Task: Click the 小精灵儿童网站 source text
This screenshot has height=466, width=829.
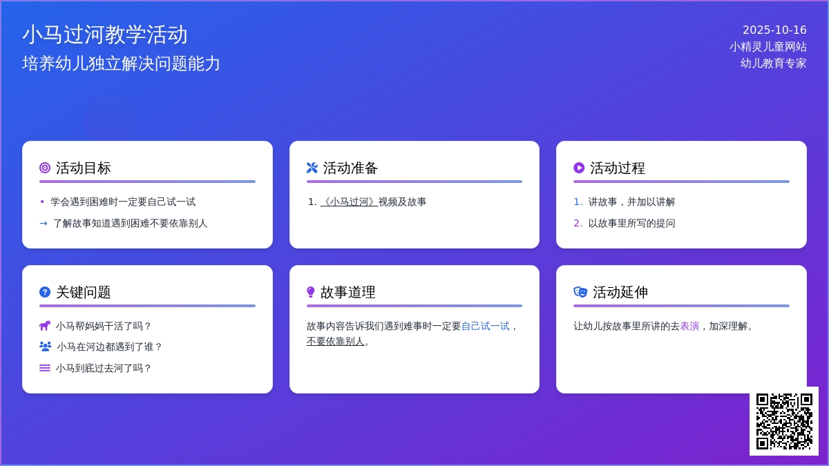Action: coord(768,47)
